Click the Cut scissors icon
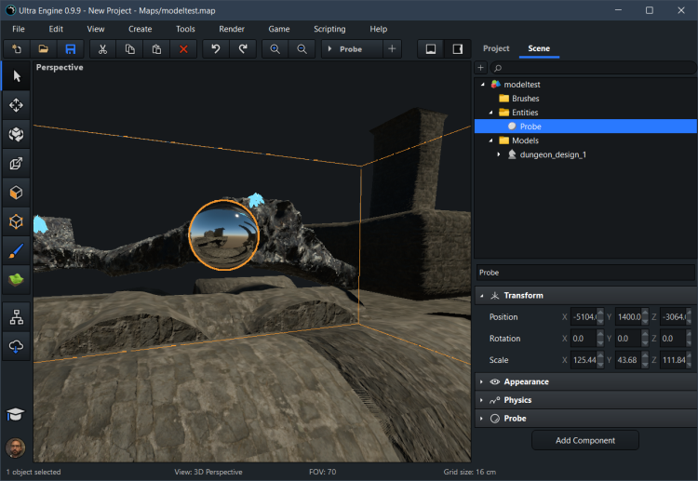The height and width of the screenshot is (481, 698). click(104, 49)
